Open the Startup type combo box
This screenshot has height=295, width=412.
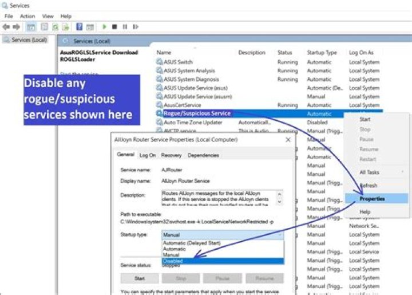223,234
